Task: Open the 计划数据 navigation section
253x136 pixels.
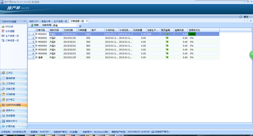Action: pyautogui.click(x=14, y=94)
